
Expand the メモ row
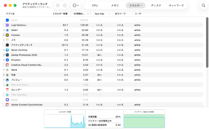point(4,40)
